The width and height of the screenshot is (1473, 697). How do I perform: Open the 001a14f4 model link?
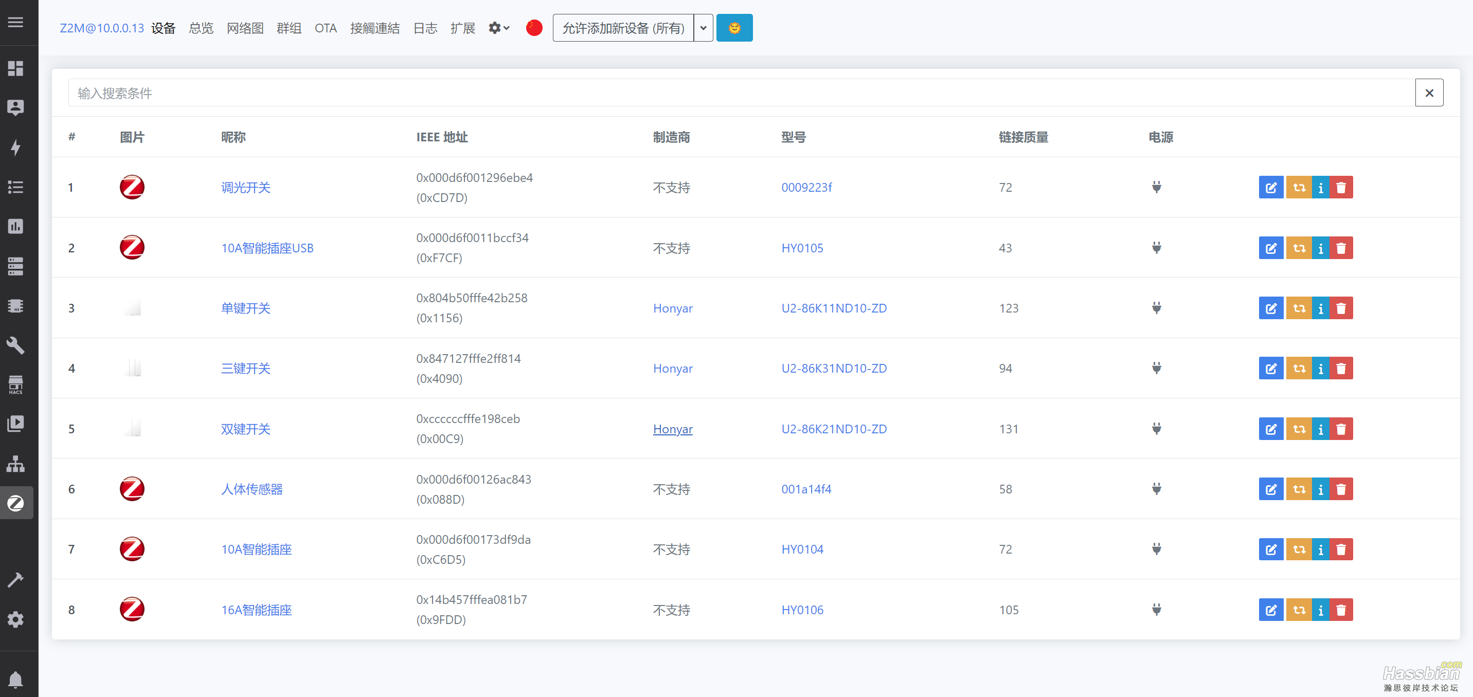806,489
